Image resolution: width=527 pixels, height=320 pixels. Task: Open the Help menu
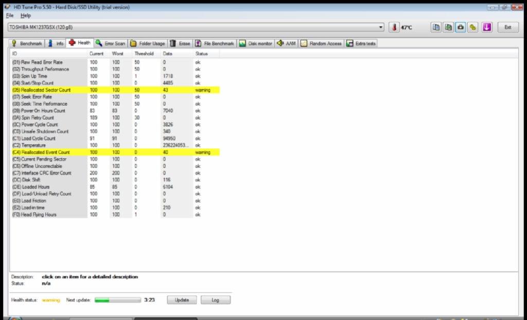tap(26, 15)
